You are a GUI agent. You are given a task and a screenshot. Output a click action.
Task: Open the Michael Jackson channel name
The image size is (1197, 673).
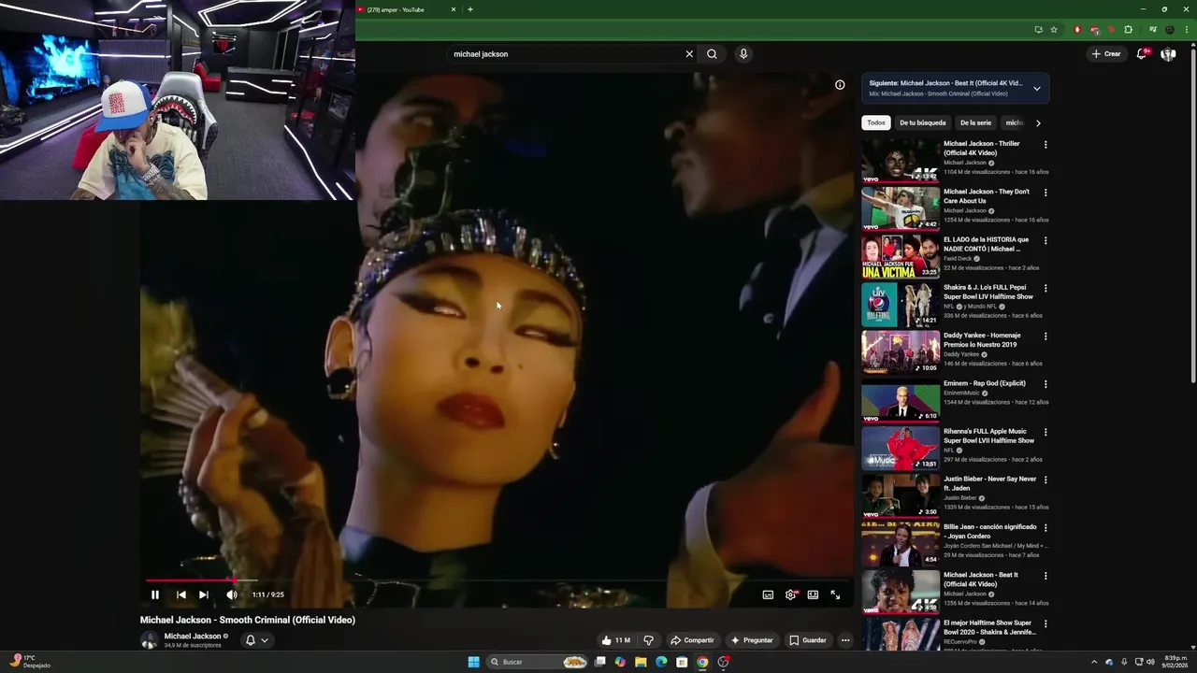(x=193, y=636)
